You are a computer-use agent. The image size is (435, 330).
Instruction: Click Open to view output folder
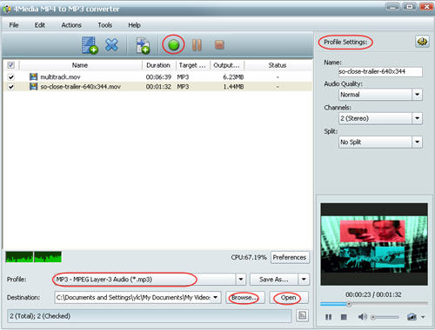(x=289, y=298)
